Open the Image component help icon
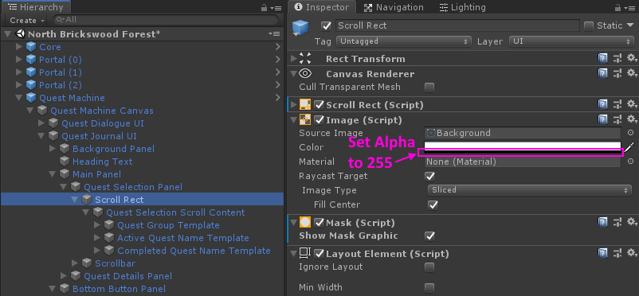This screenshot has width=639, height=296. tap(602, 119)
